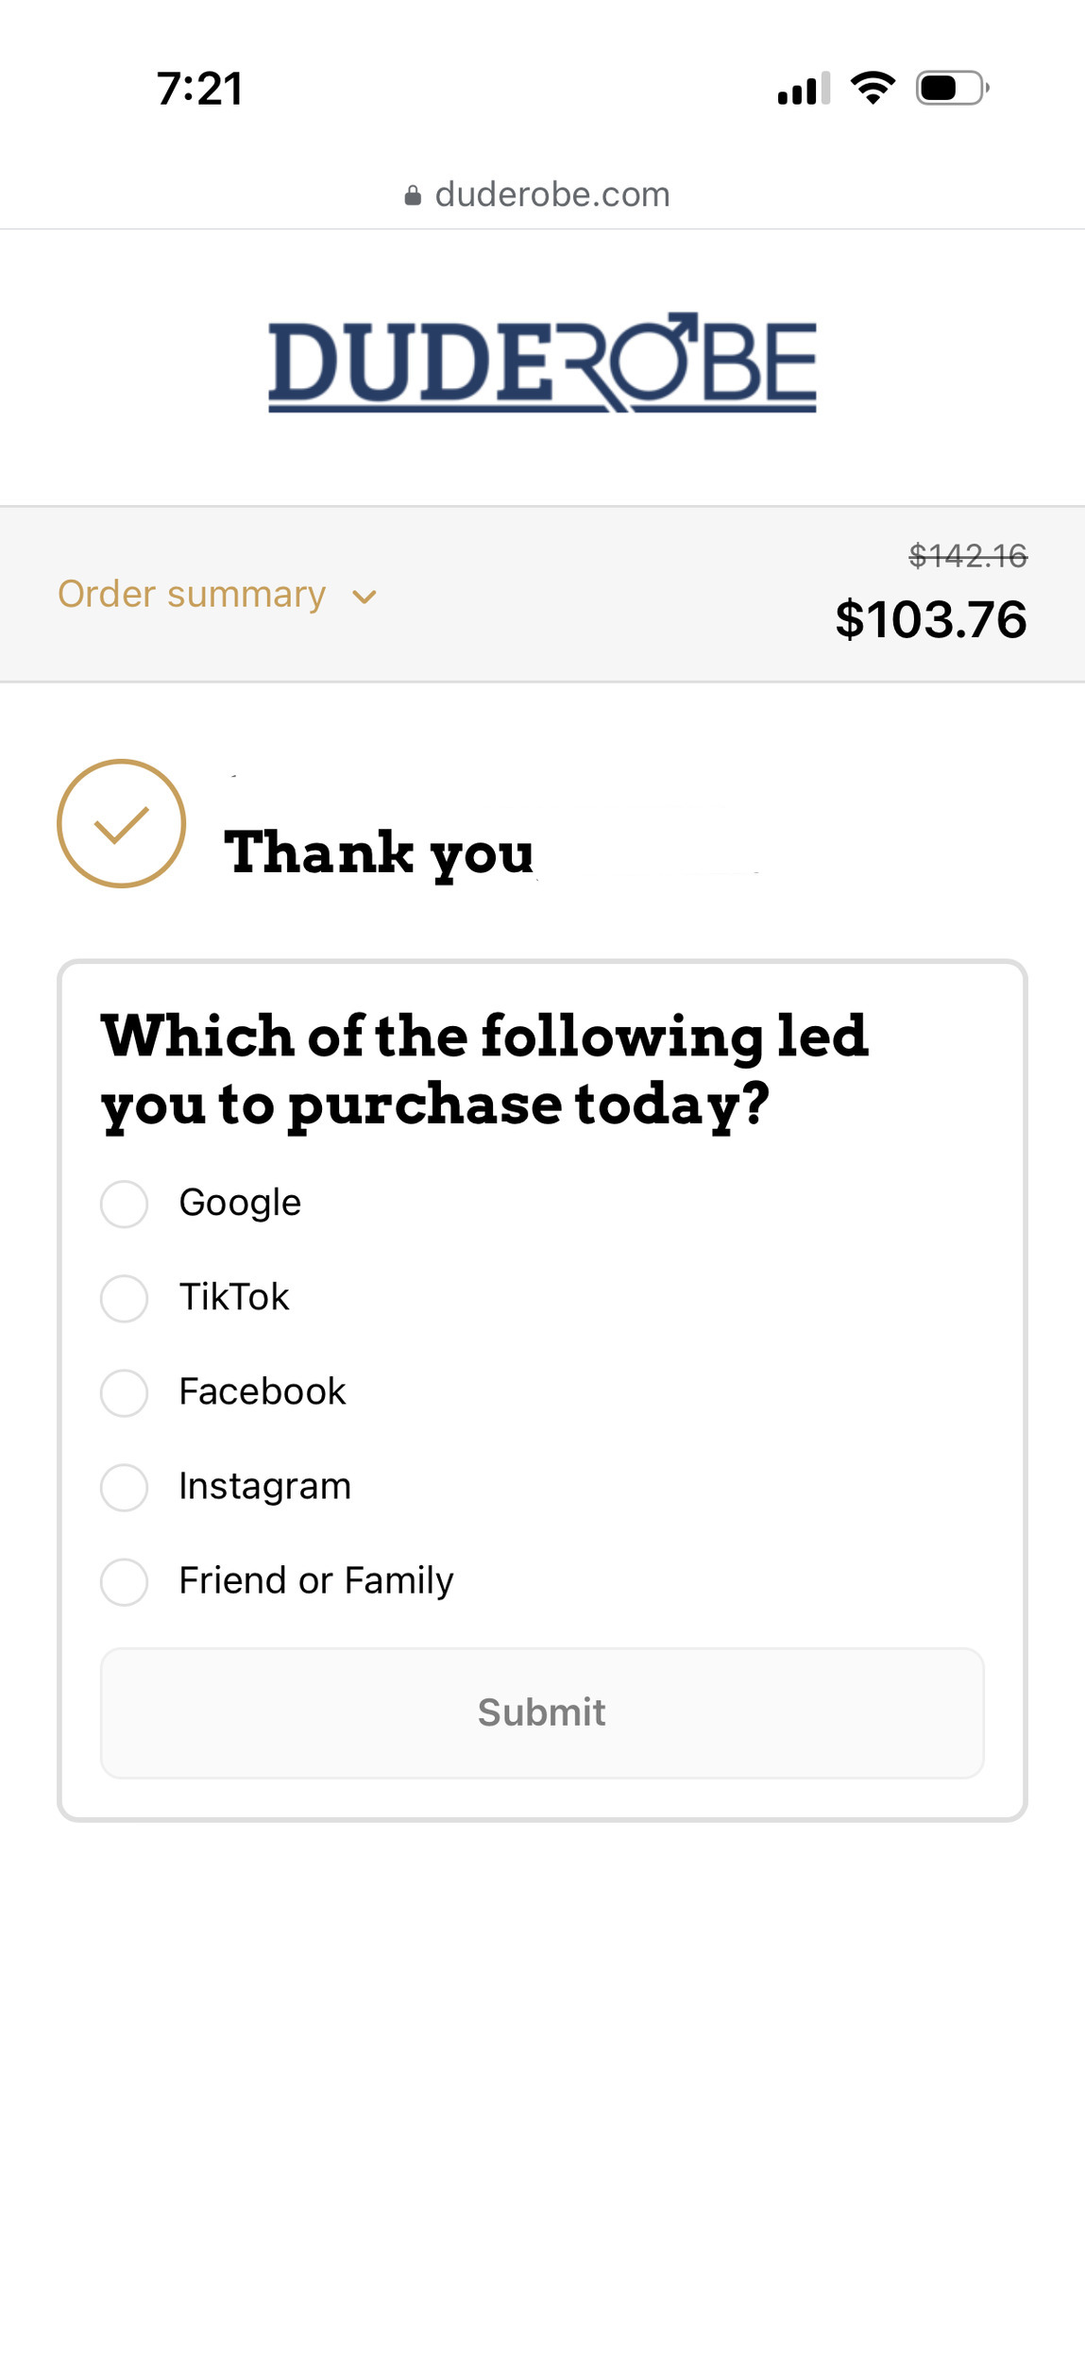Viewport: 1085px width, 2360px height.
Task: Click the survey question heading text
Action: point(484,1070)
